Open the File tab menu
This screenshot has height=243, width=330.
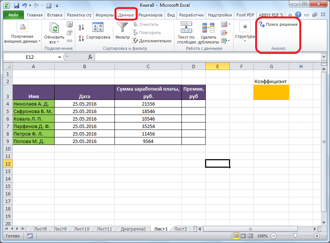(x=13, y=15)
